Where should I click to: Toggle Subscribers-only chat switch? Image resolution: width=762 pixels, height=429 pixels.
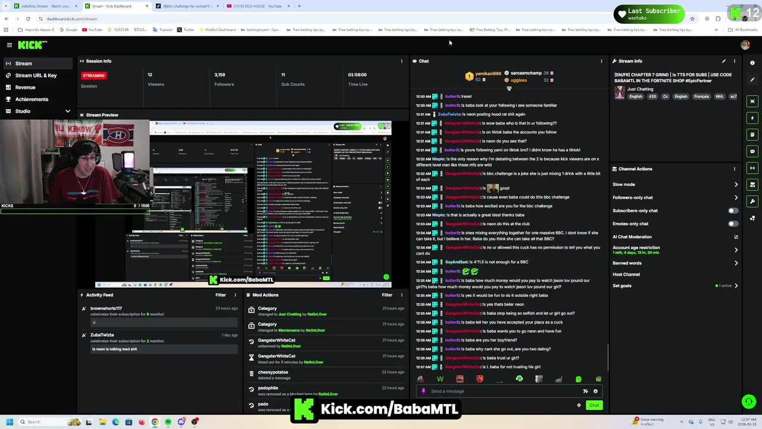tap(733, 210)
